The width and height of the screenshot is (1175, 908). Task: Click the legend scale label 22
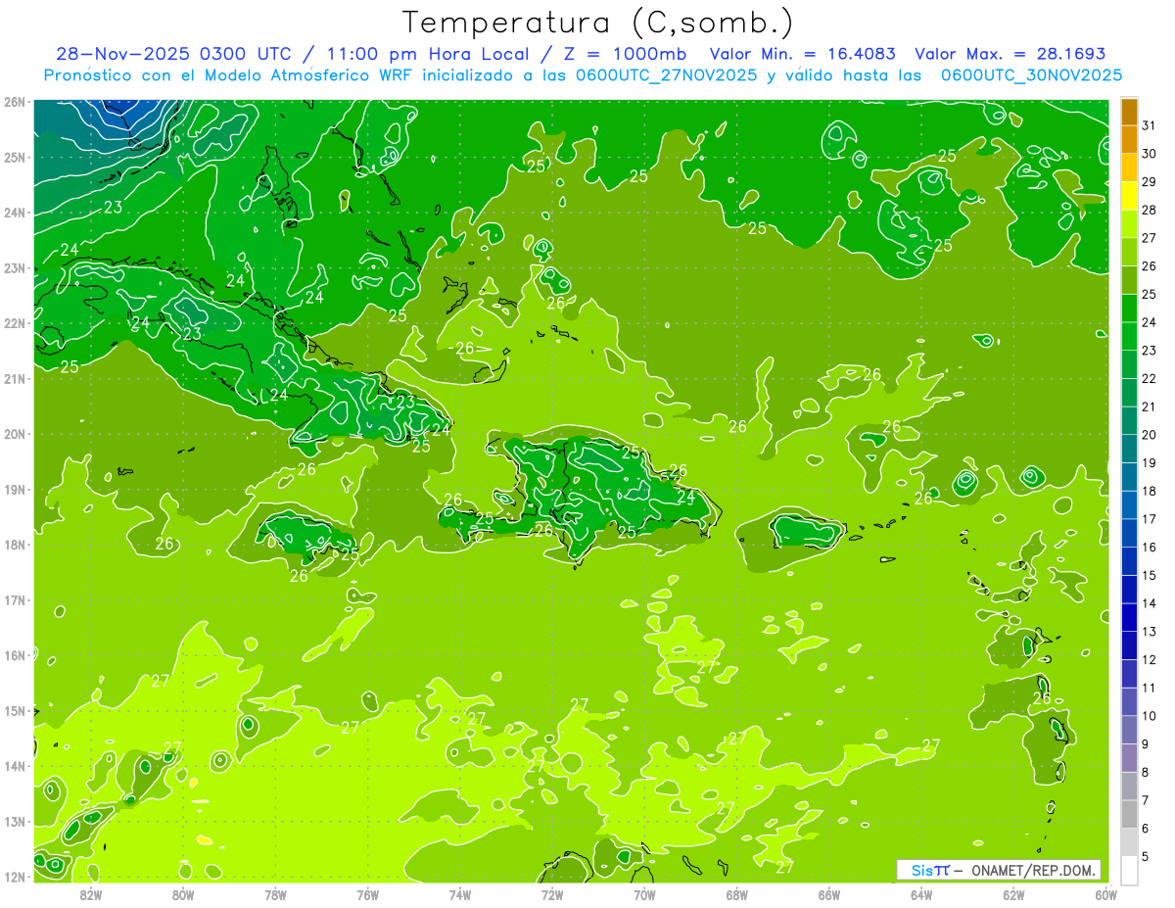1149,379
